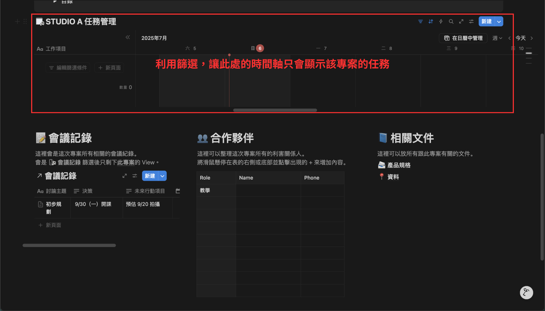Image resolution: width=545 pixels, height=311 pixels.
Task: Expand the 會議記錄 database to full page
Action: [125, 176]
